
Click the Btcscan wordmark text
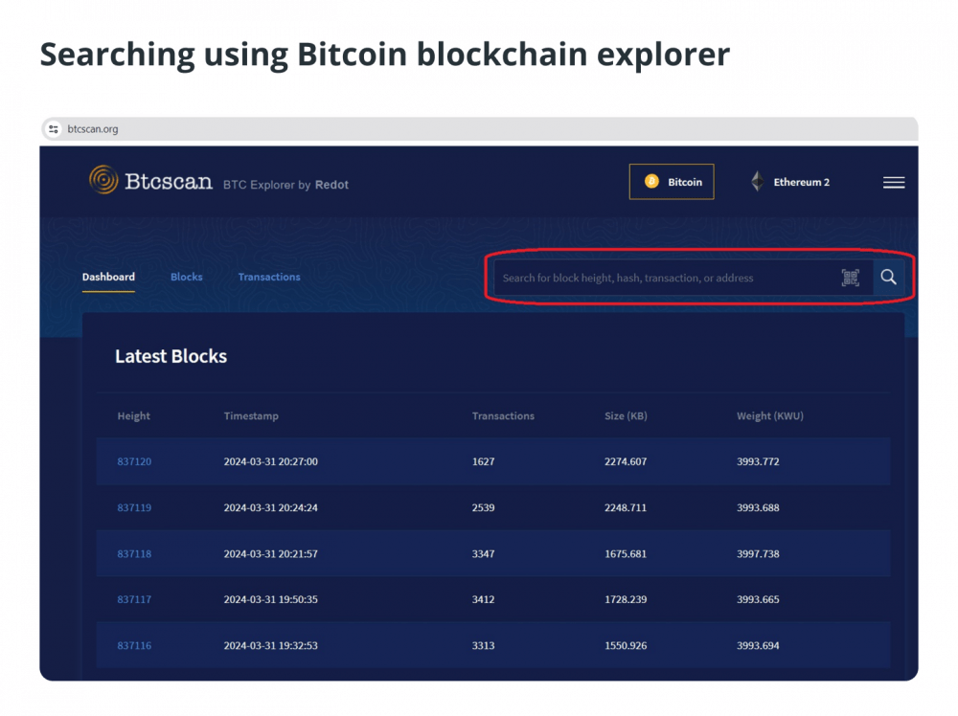point(169,181)
